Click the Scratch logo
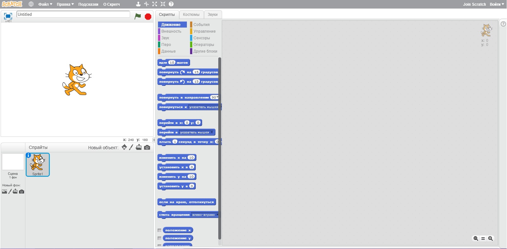 [x=12, y=4]
